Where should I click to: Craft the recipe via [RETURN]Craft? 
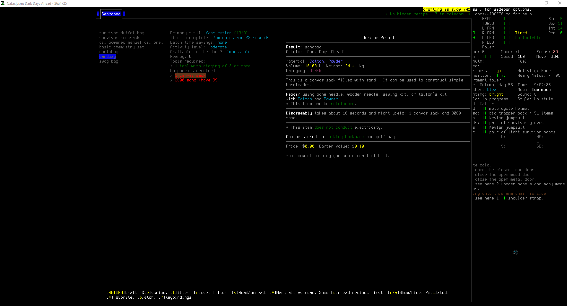click(122, 292)
